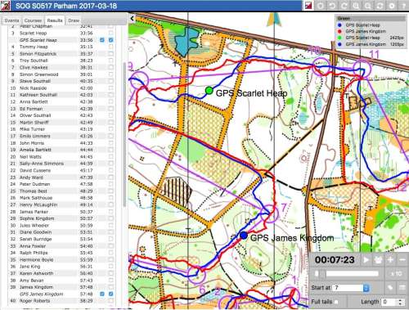
Task: Select the Sally-Anne Simmons result row
Action: point(61,164)
